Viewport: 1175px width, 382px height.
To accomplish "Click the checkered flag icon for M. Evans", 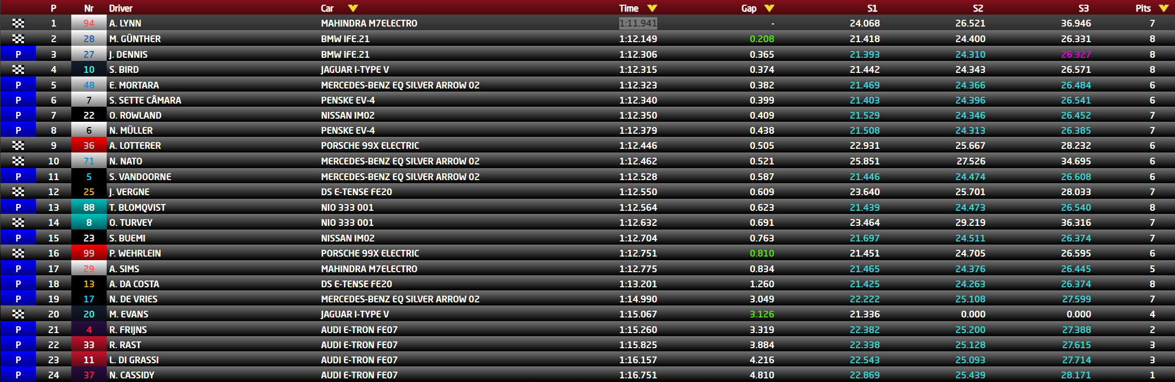I will tap(18, 314).
